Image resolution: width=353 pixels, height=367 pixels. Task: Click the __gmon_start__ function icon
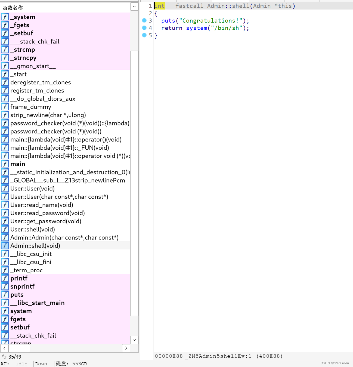pos(5,66)
